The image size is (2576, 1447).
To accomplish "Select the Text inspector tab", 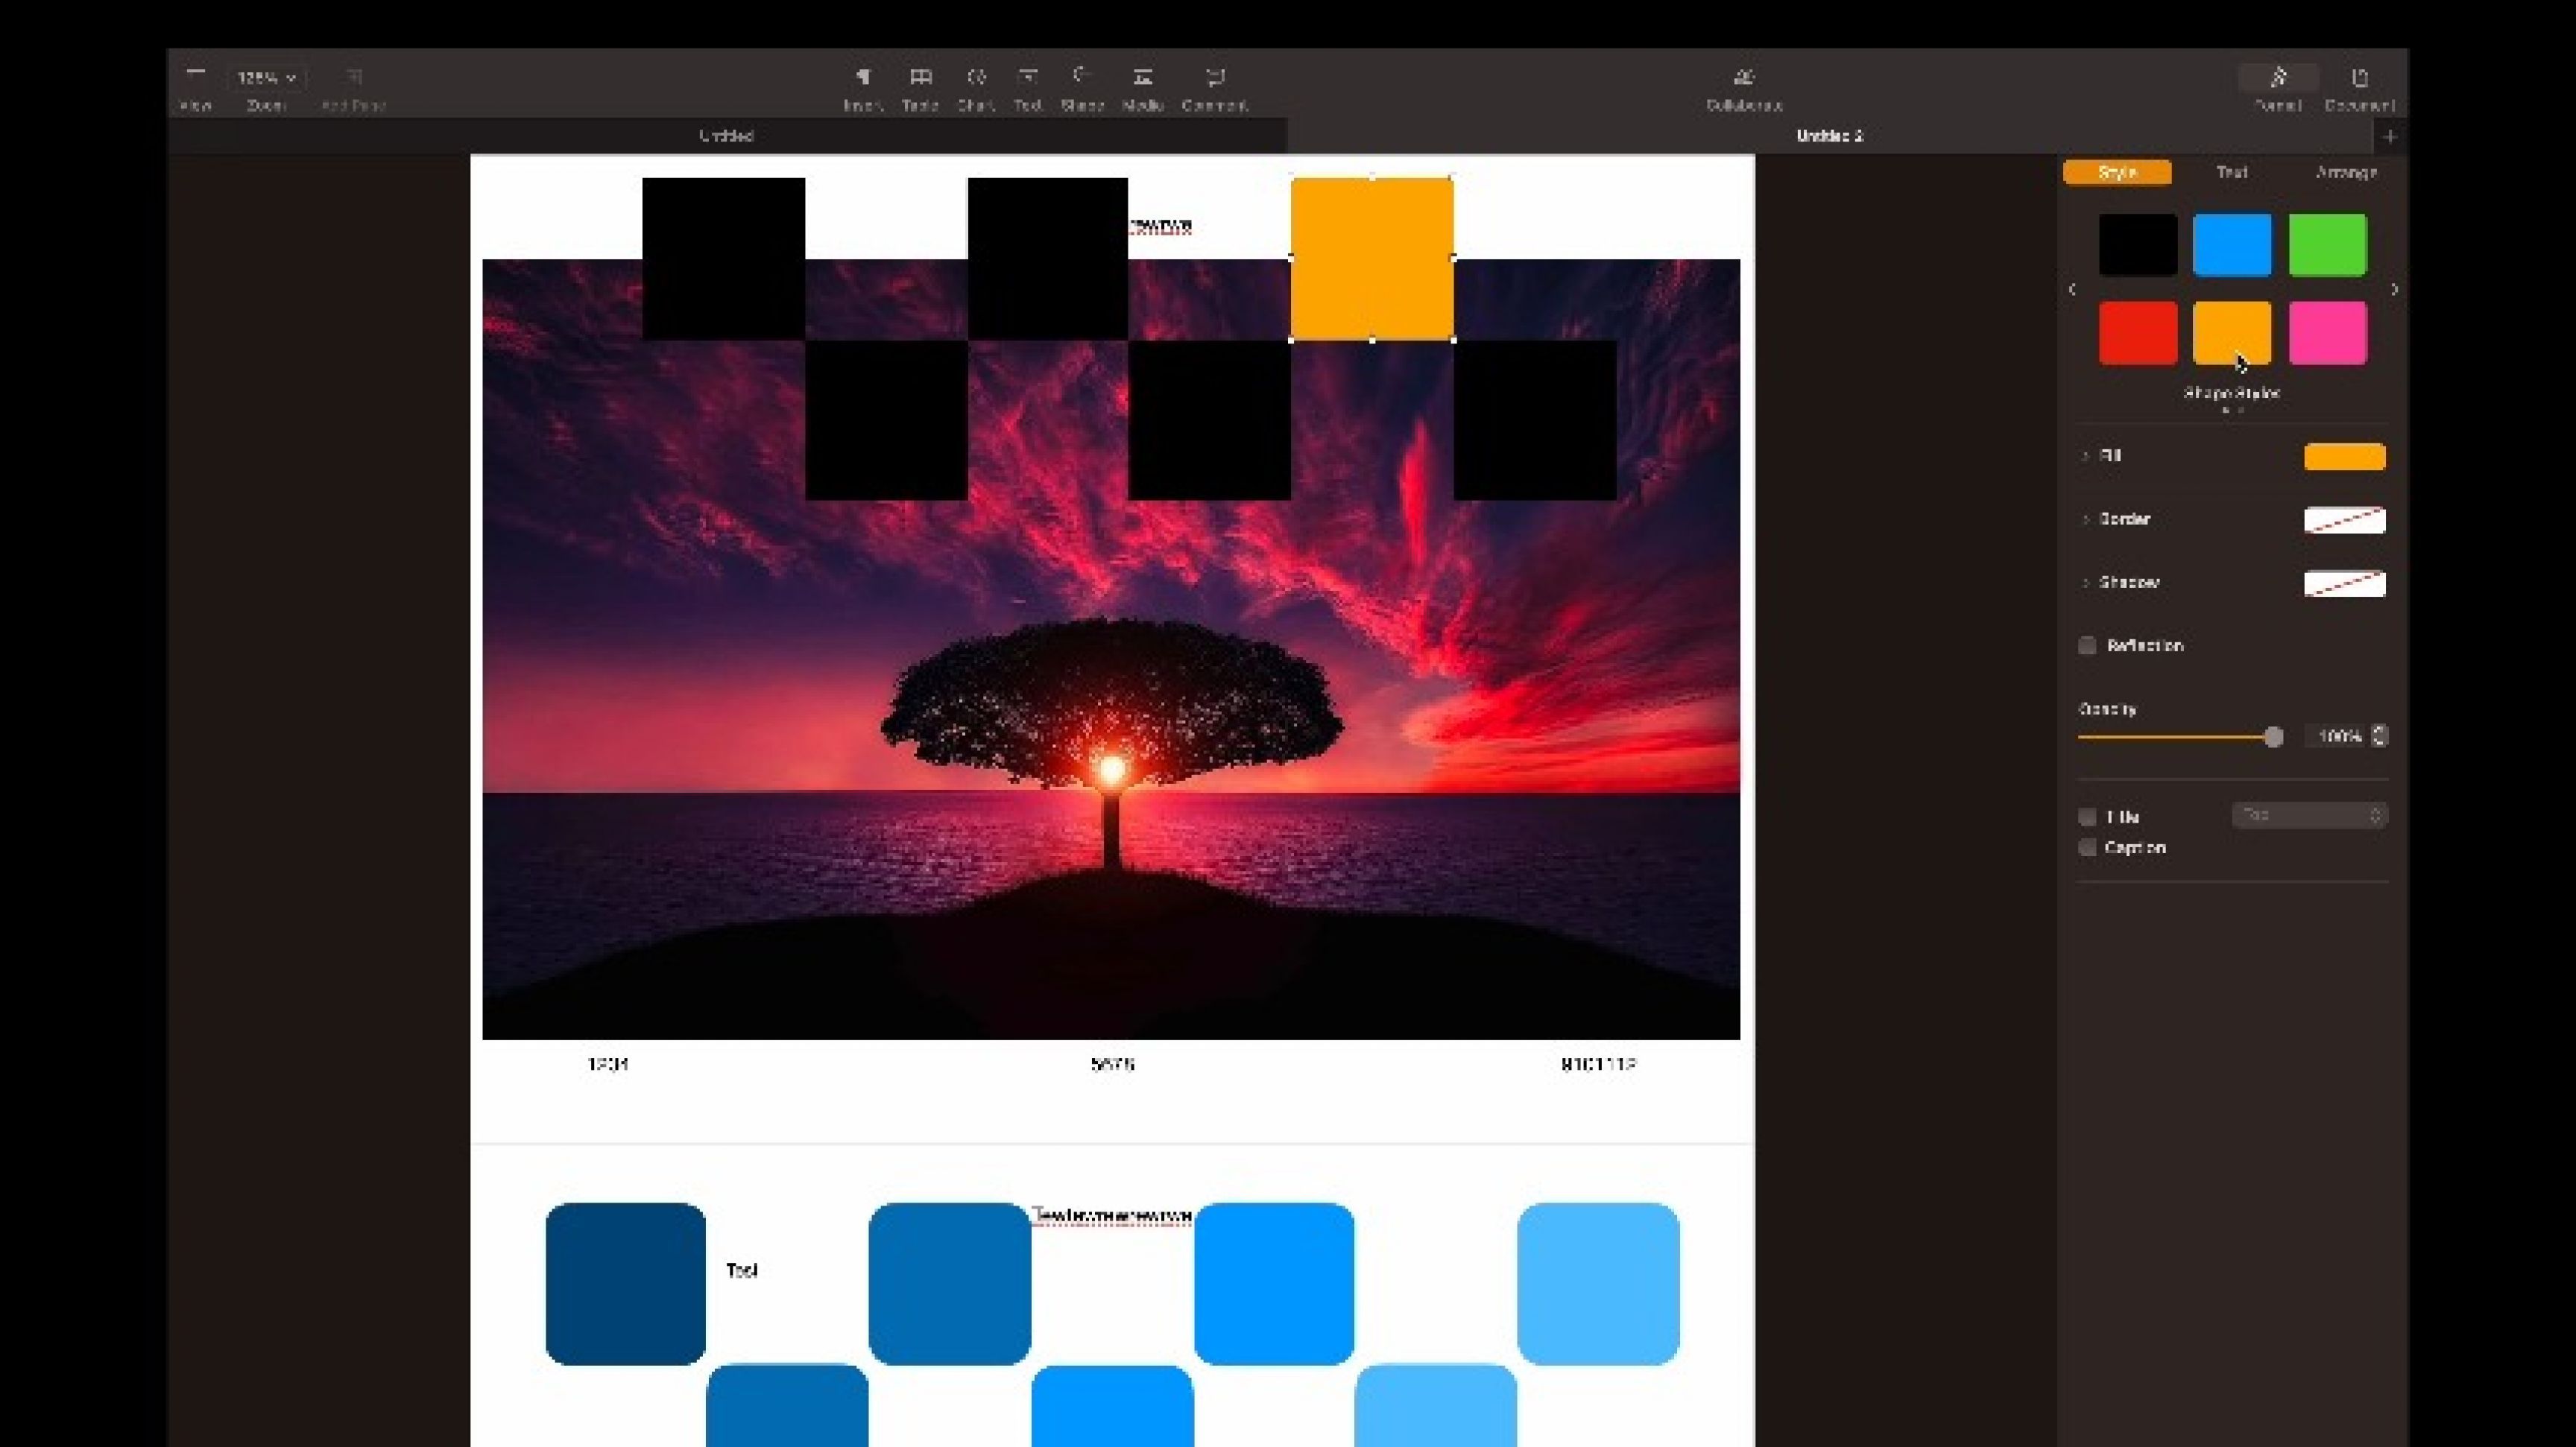I will coord(2232,172).
